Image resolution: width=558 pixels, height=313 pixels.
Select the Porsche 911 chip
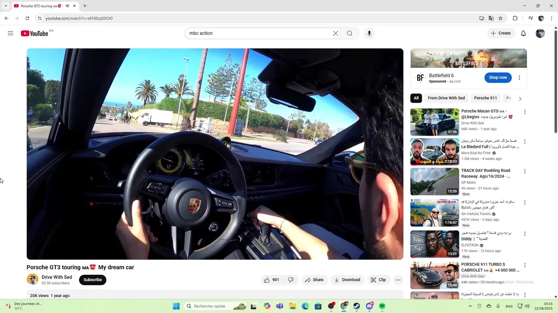click(486, 98)
